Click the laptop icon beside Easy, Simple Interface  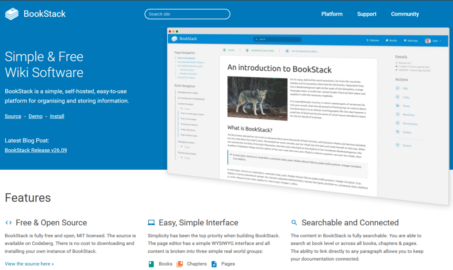(151, 223)
